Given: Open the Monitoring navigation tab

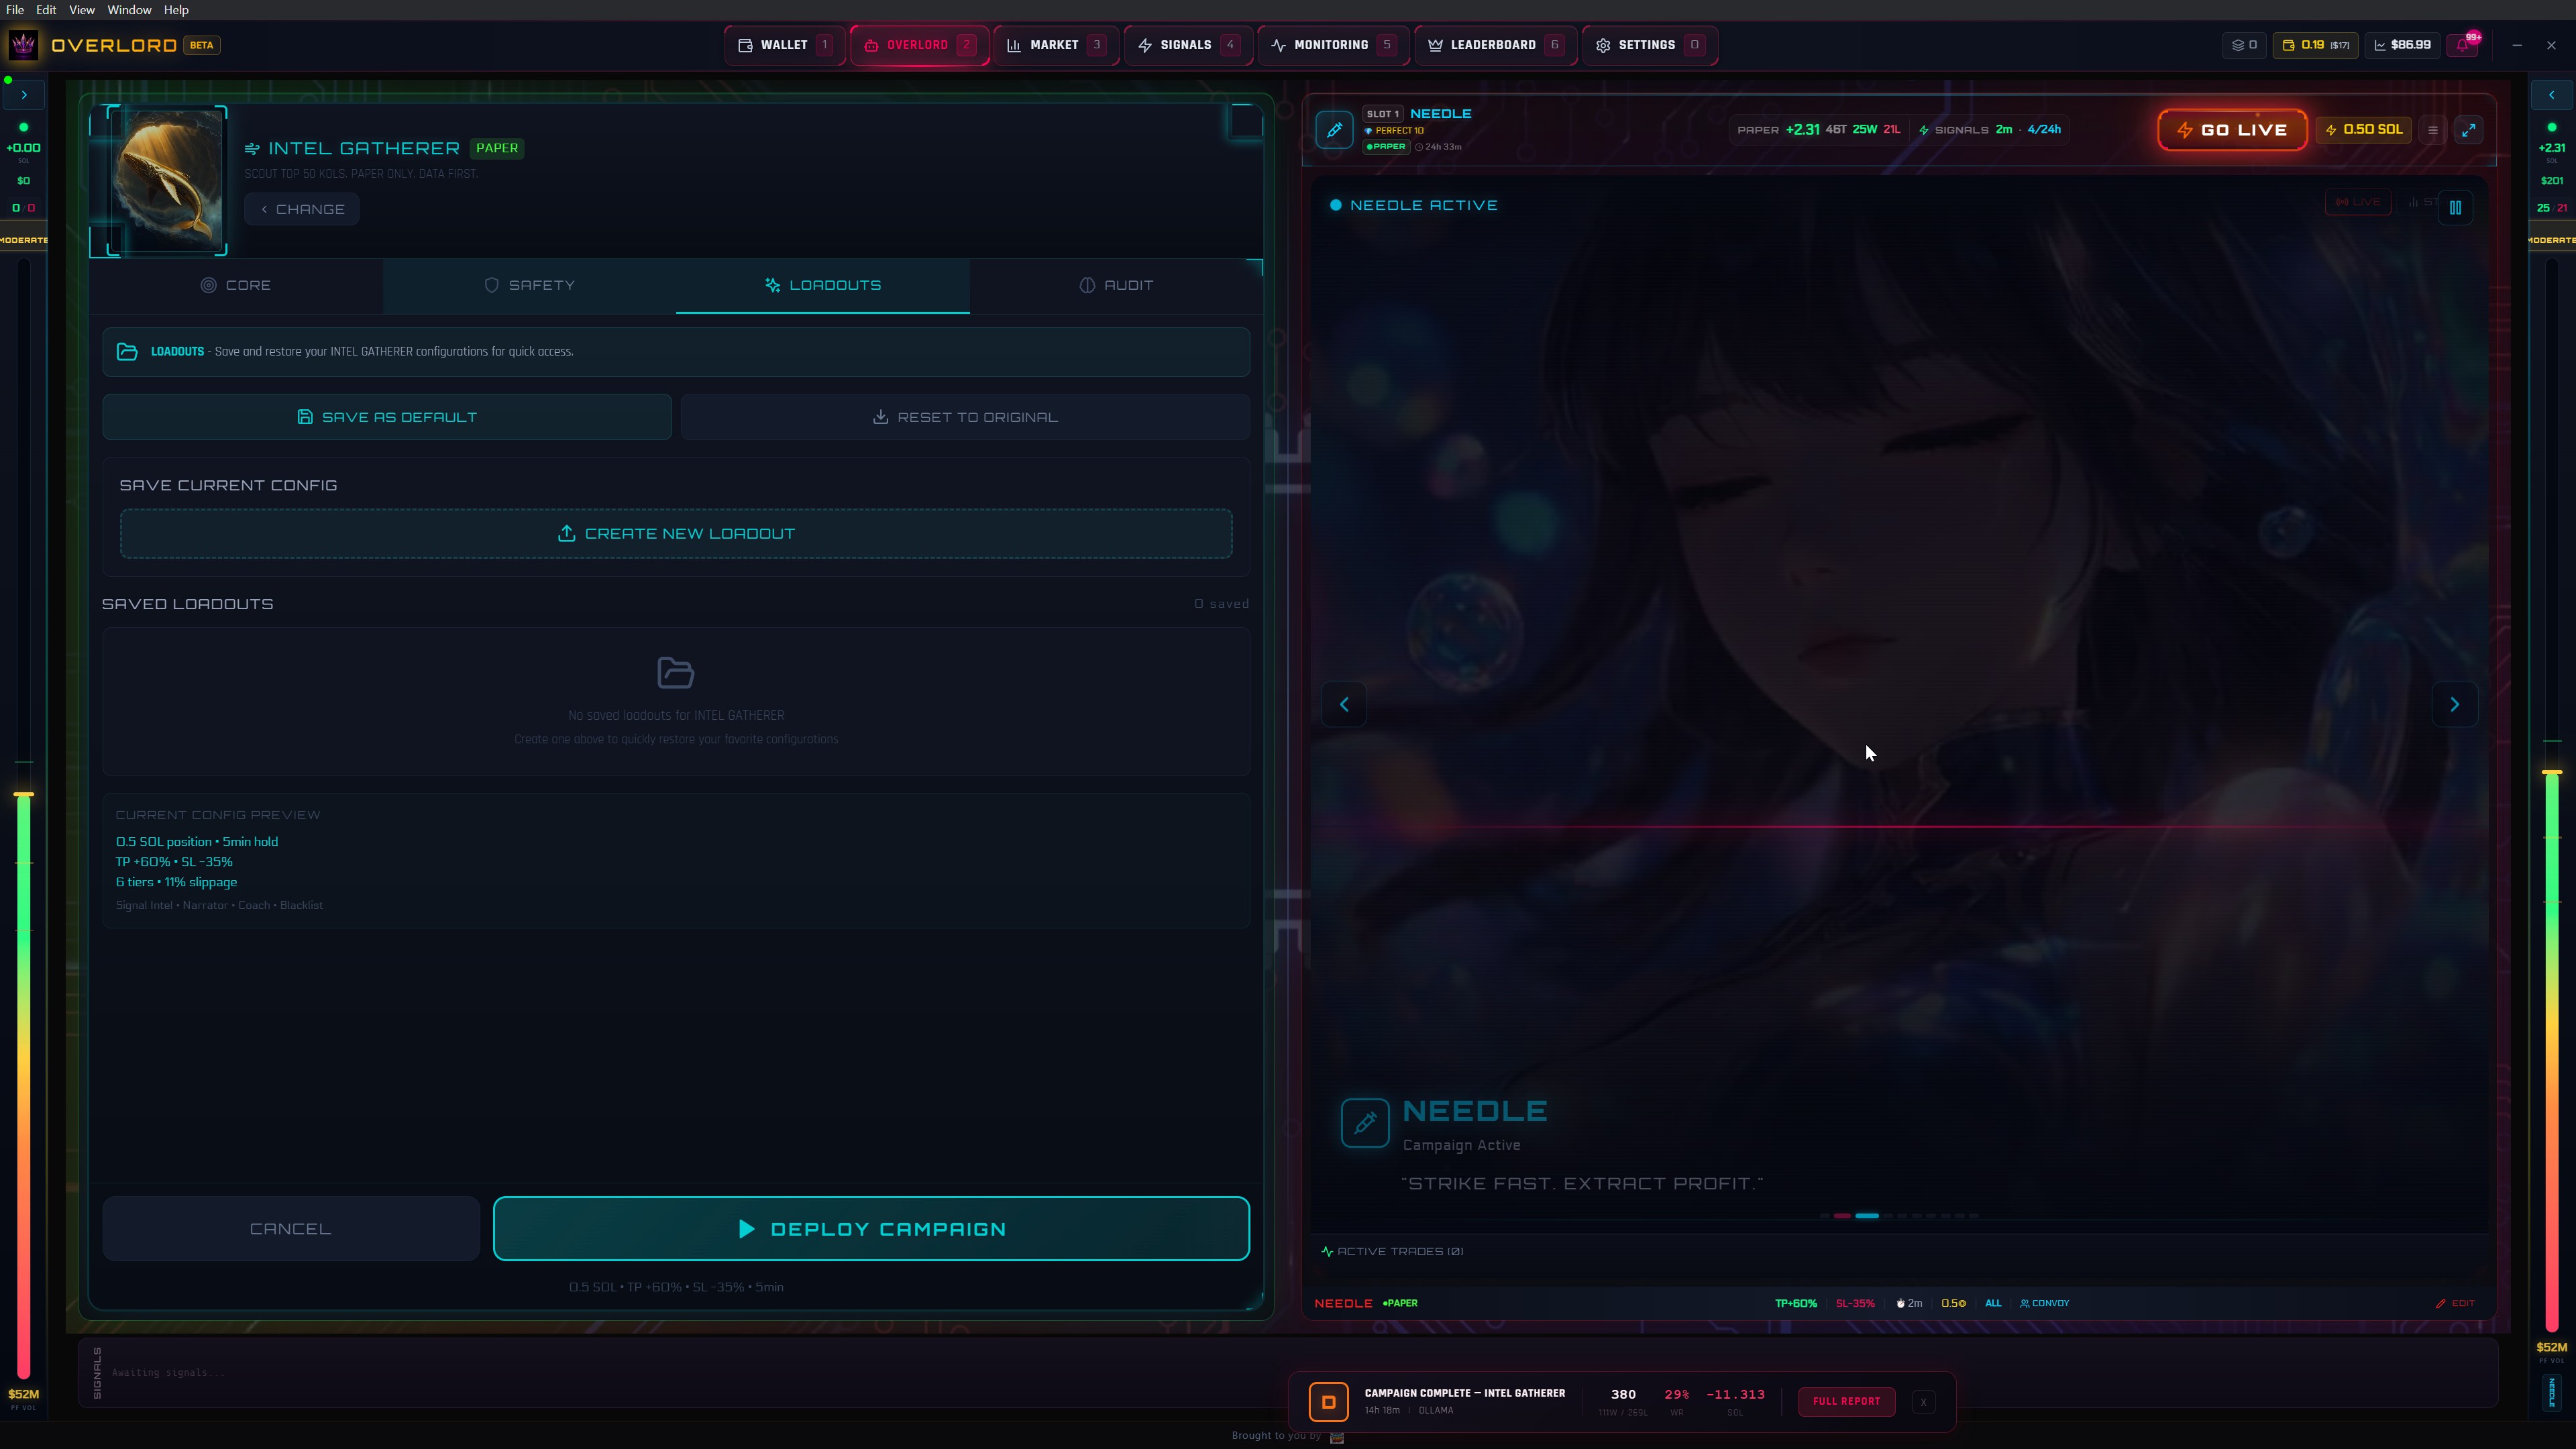Looking at the screenshot, I should [1334, 45].
